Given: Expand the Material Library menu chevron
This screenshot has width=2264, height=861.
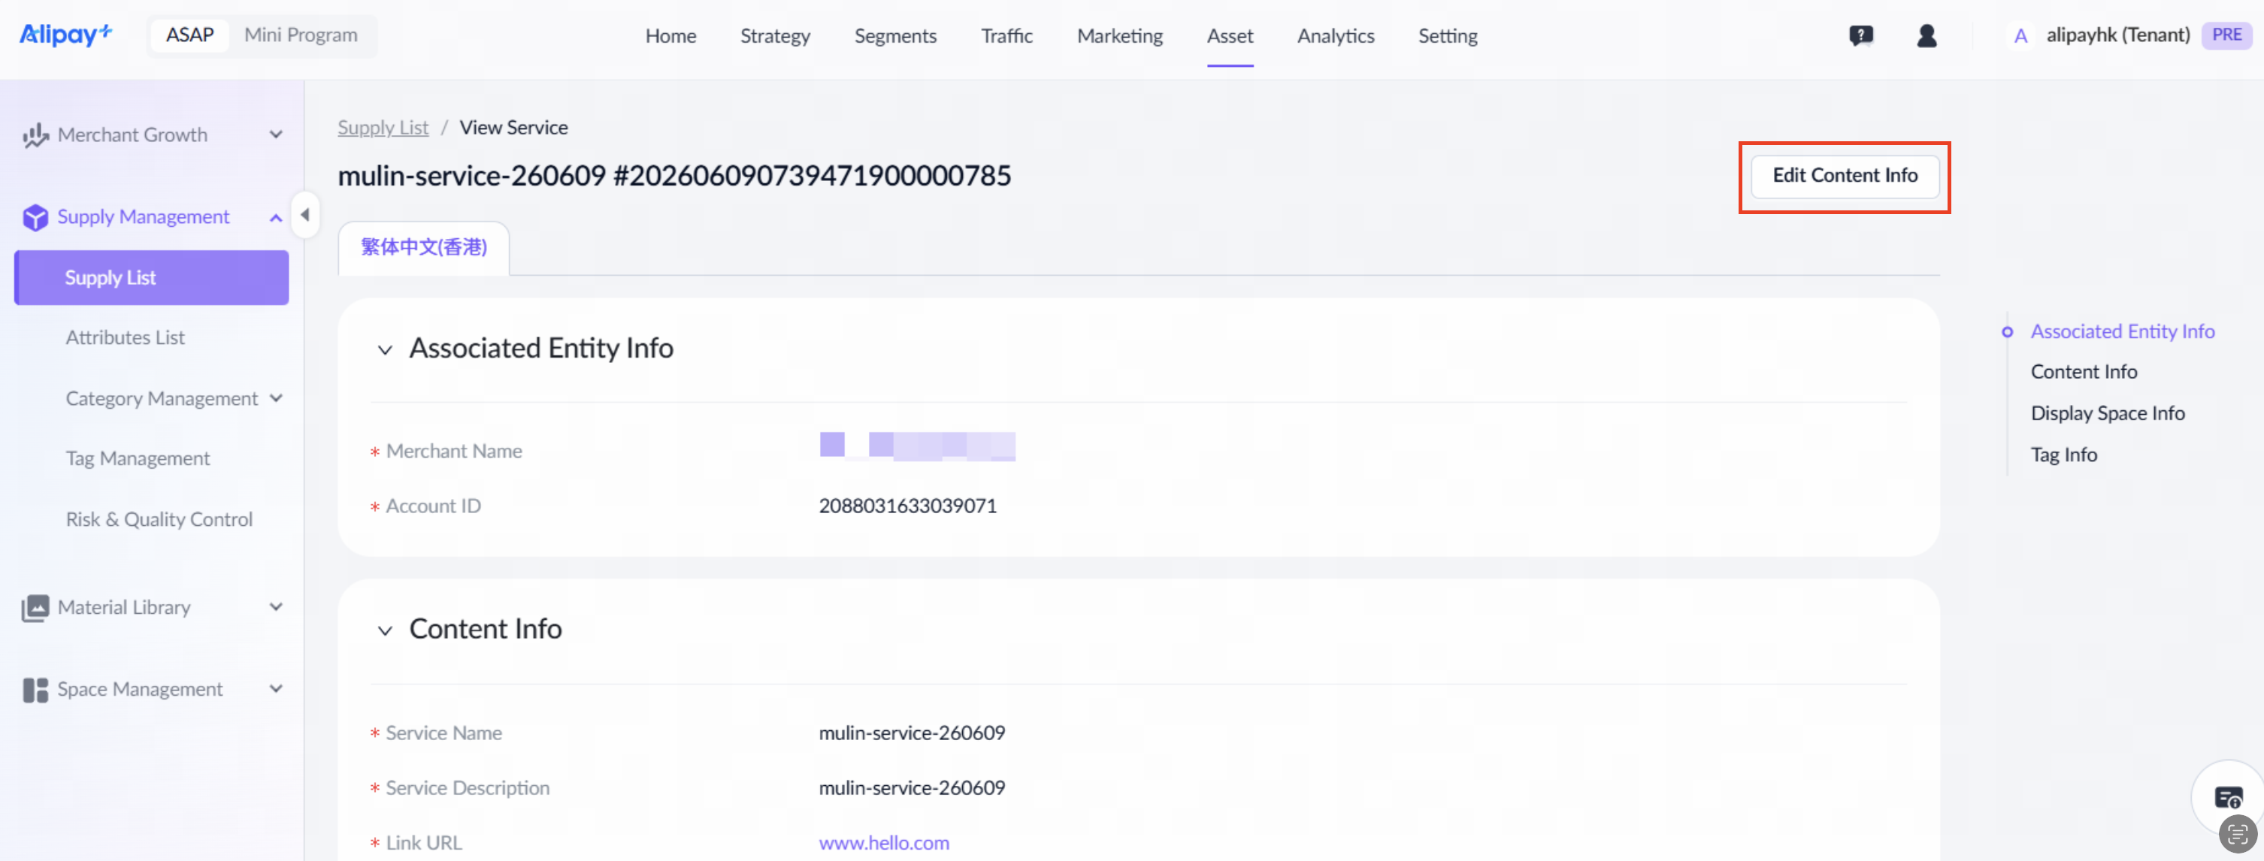Looking at the screenshot, I should click(x=276, y=607).
